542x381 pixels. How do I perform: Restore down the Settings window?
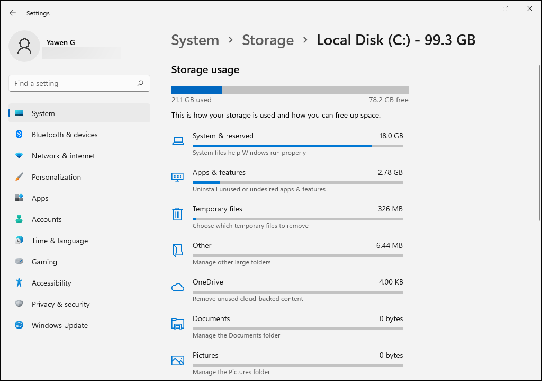point(505,8)
